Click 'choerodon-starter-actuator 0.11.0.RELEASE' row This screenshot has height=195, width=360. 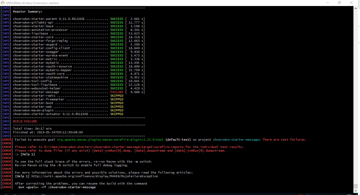(62, 114)
